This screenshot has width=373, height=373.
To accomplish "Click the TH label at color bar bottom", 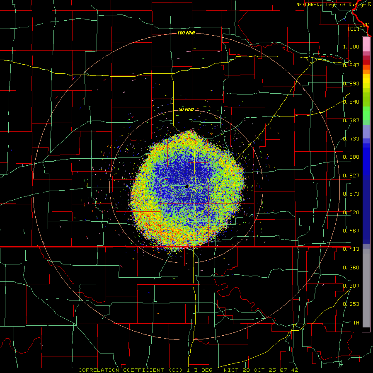I will tap(356, 323).
